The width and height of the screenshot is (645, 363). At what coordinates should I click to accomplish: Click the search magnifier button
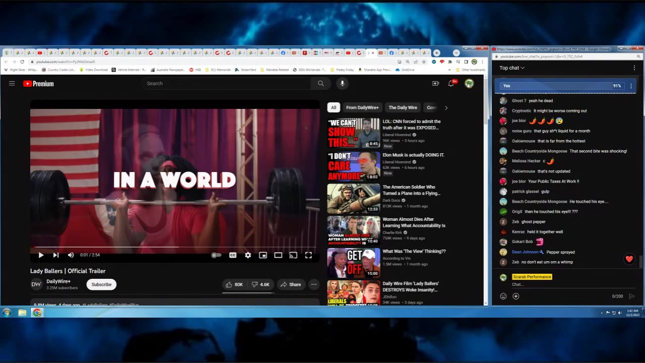point(321,83)
